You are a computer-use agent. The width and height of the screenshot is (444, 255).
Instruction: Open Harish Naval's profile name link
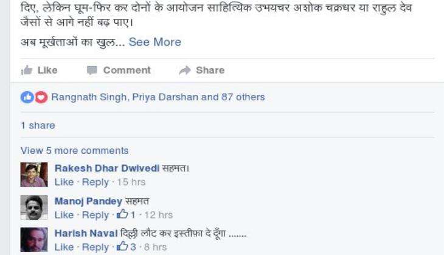[x=86, y=233]
